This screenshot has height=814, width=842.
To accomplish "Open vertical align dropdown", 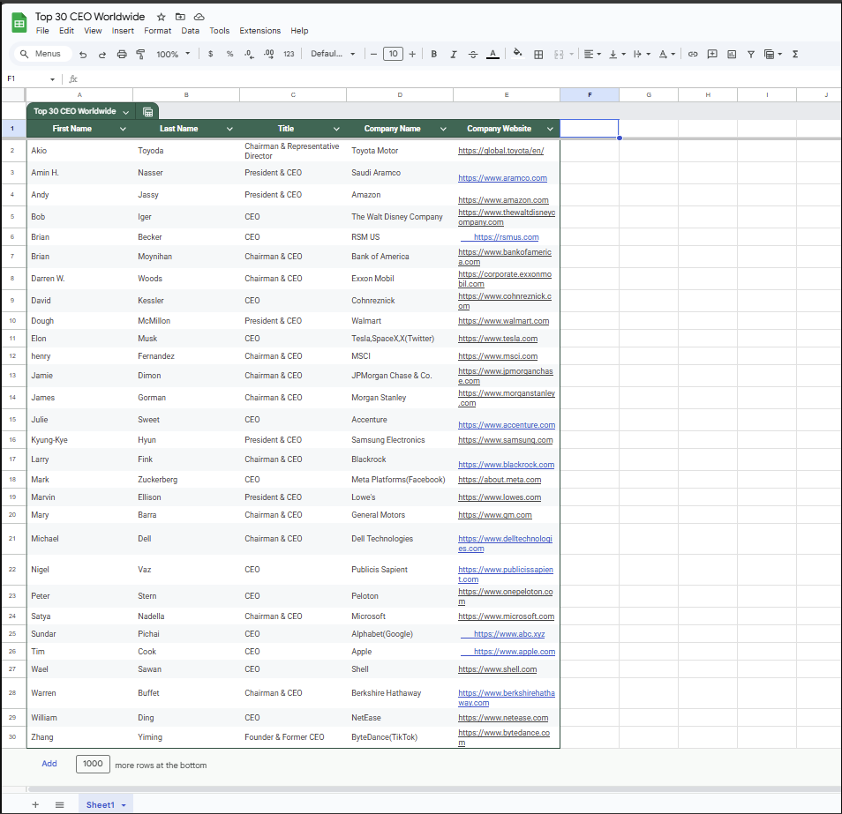I will (617, 54).
